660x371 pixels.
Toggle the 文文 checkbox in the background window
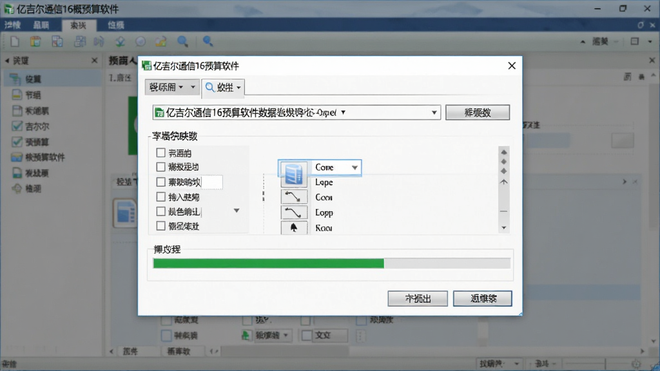coord(307,335)
